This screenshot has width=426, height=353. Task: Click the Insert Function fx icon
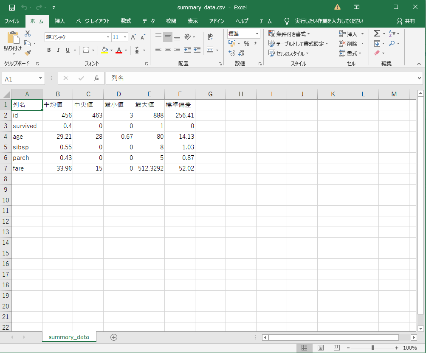(96, 78)
